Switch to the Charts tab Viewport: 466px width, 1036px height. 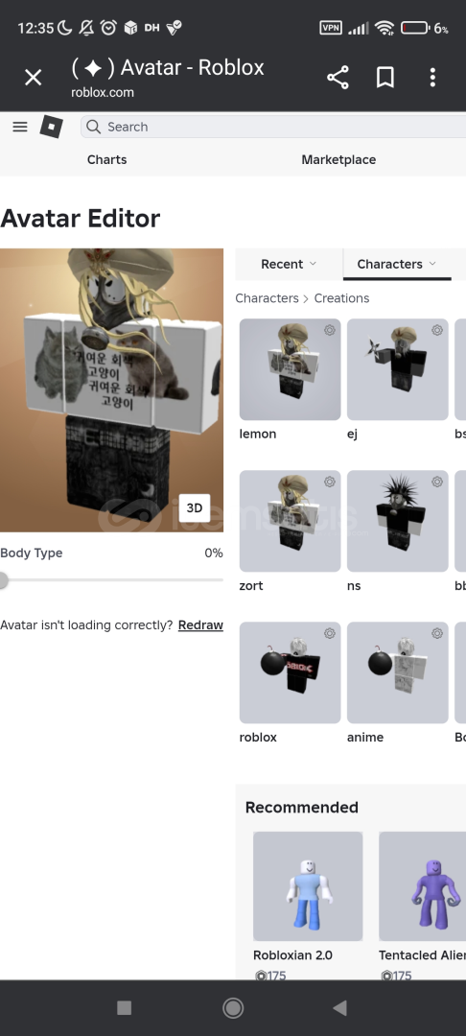pyautogui.click(x=107, y=160)
